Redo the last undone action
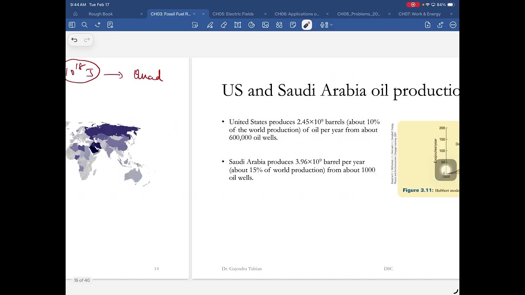The image size is (525, 295). [87, 40]
